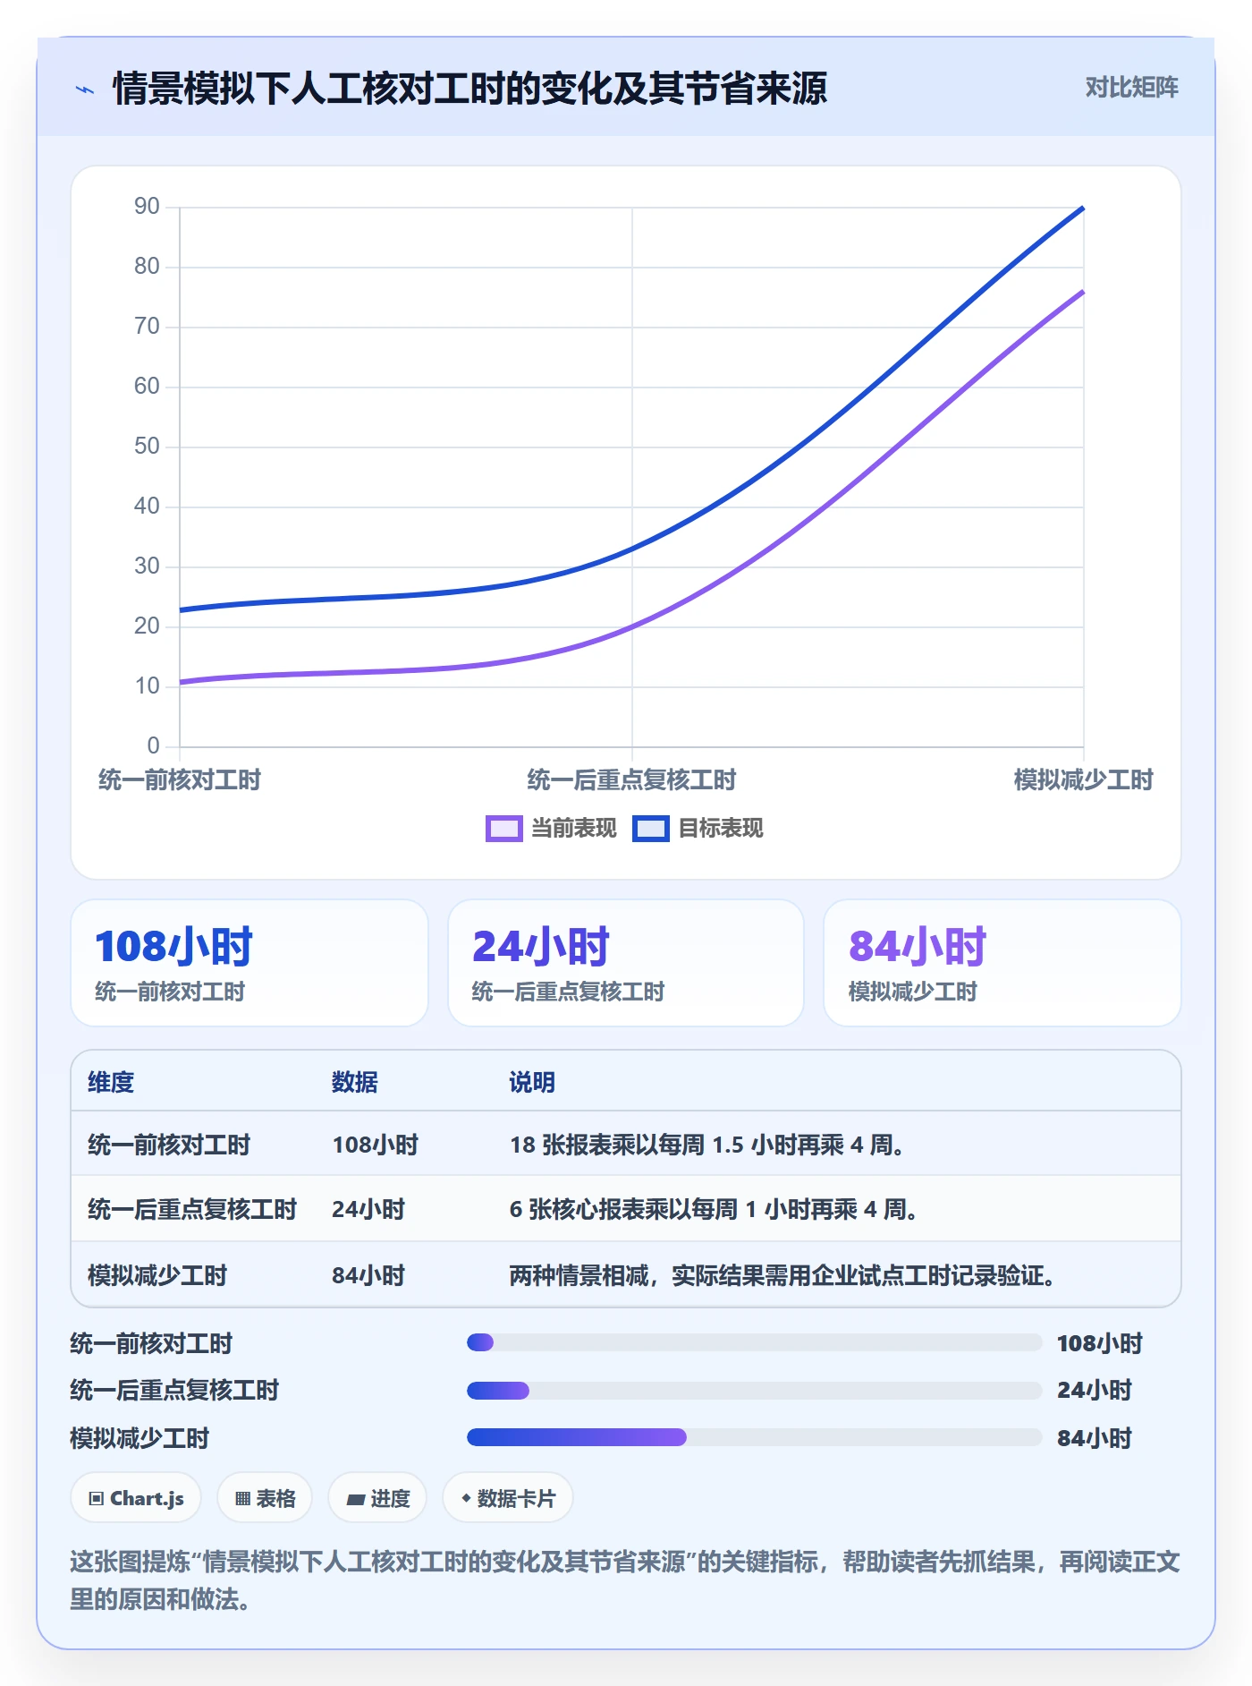
Task: Select the 进度 tag chip
Action: (377, 1498)
